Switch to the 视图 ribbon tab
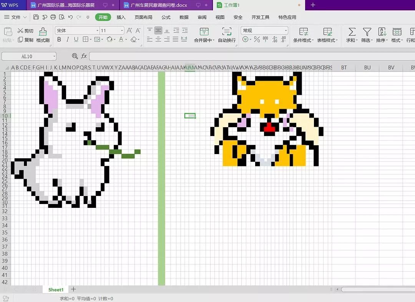The image size is (415, 302). point(220,17)
